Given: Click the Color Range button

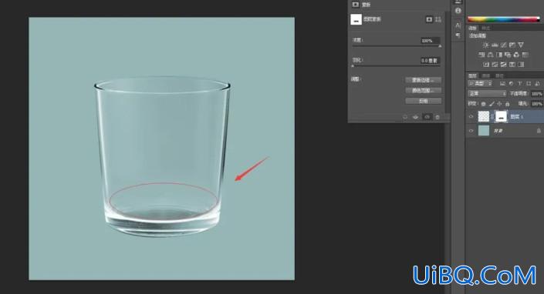Looking at the screenshot, I should point(424,90).
